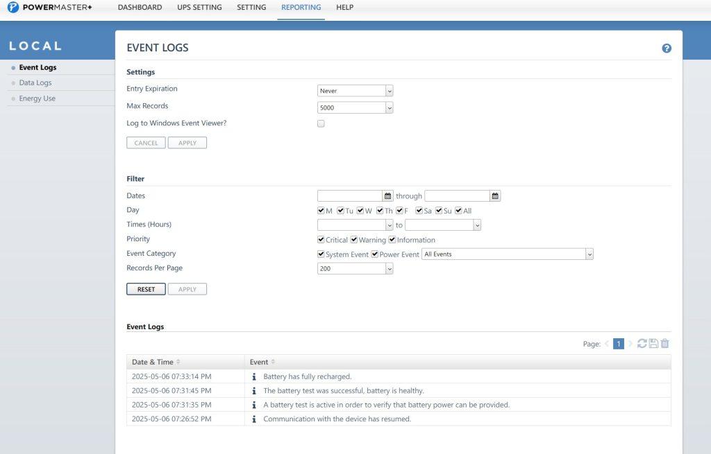Select 'Battery has fully recharged.' text

(x=308, y=376)
